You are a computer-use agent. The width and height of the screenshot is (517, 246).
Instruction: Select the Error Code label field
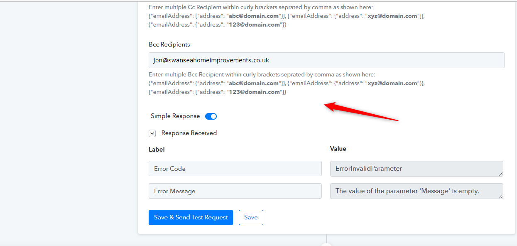(x=235, y=169)
